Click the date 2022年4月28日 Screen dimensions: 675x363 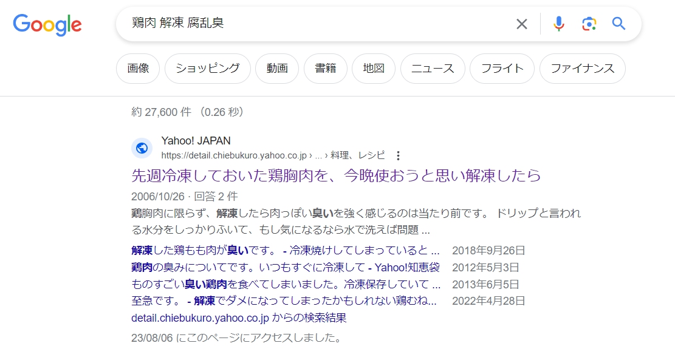[x=488, y=300]
